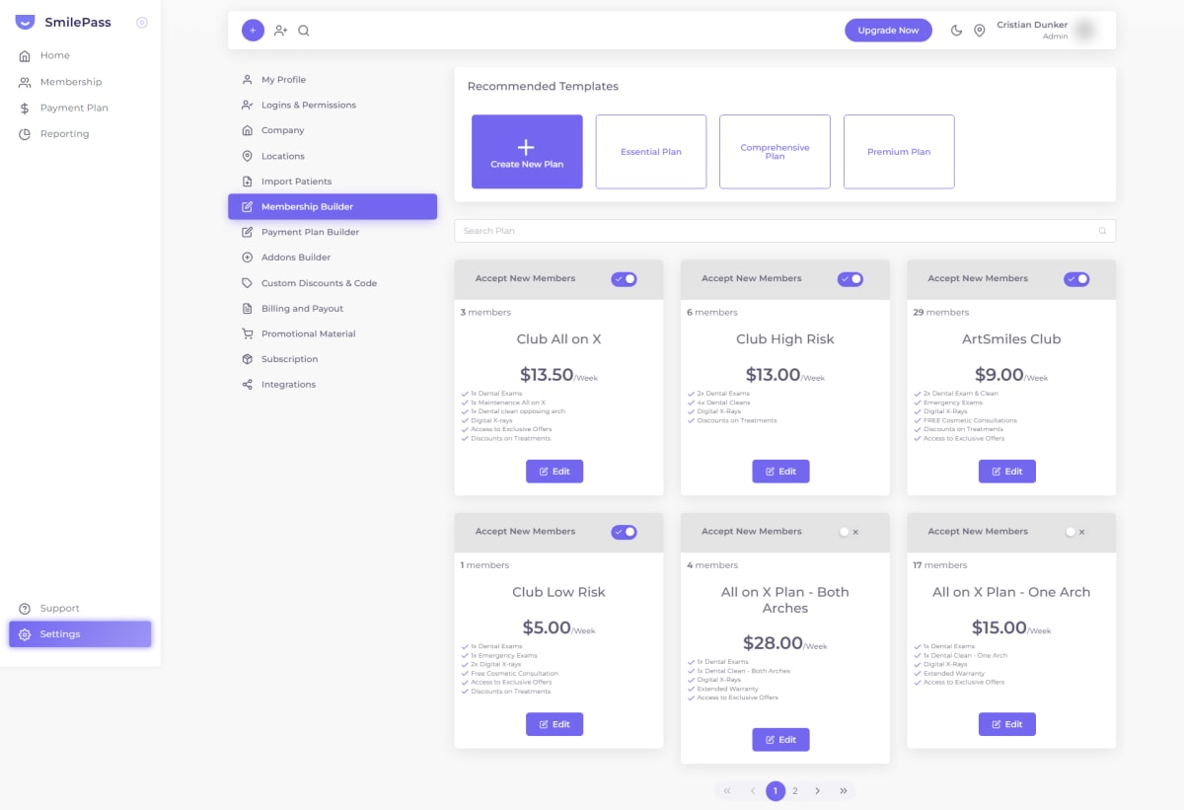Edit All on X Plan - One Arch
The height and width of the screenshot is (810, 1184).
1007,724
